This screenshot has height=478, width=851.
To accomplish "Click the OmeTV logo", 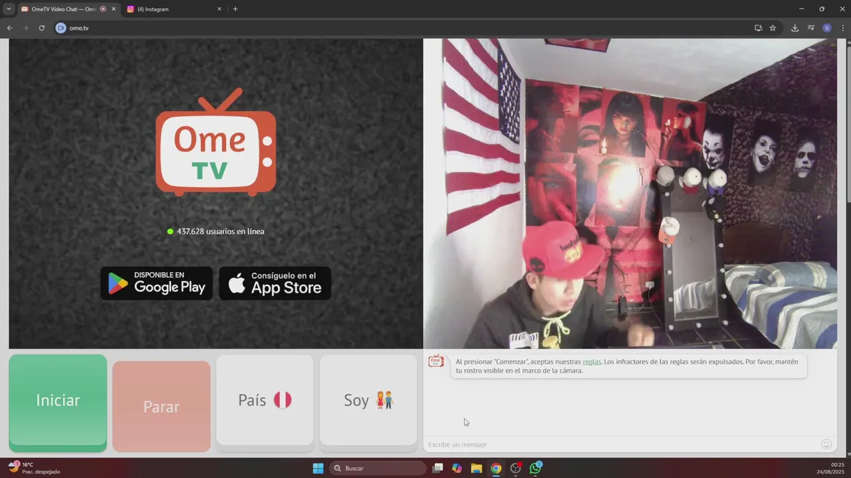I will tap(215, 142).
